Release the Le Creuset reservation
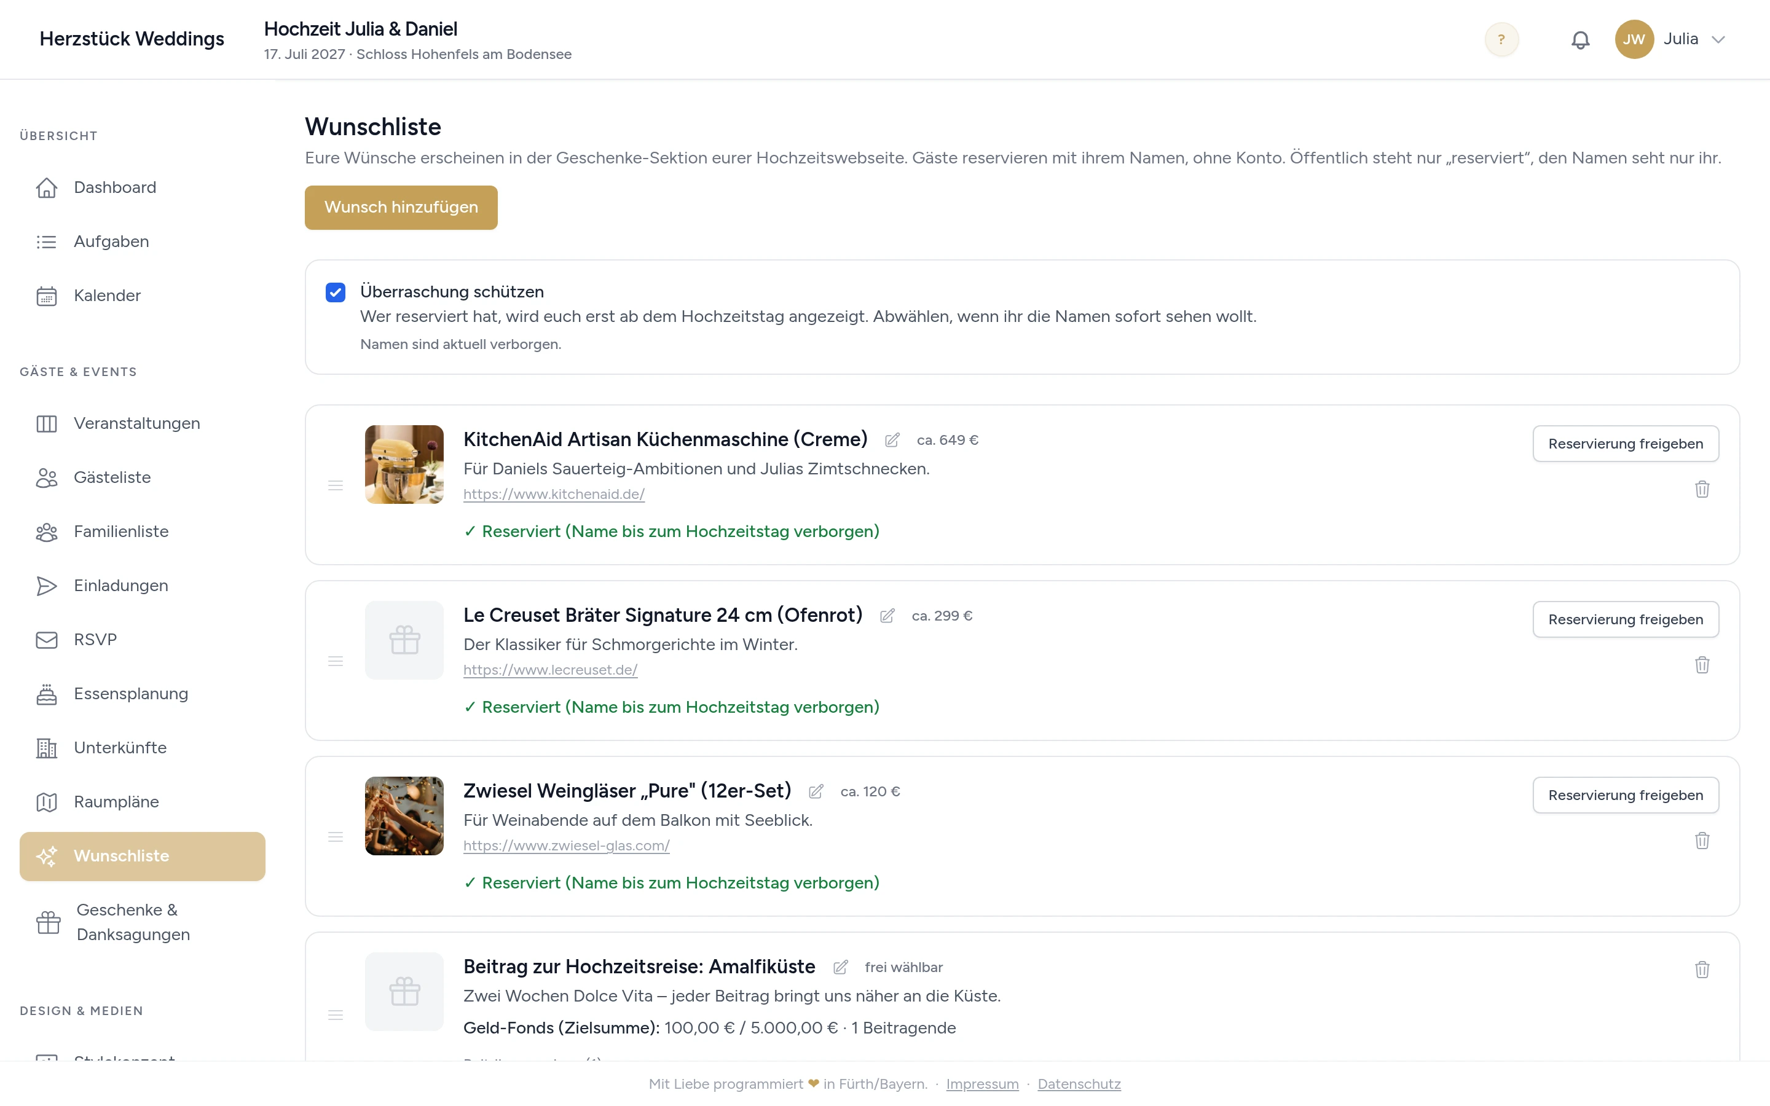The width and height of the screenshot is (1770, 1106). tap(1625, 619)
